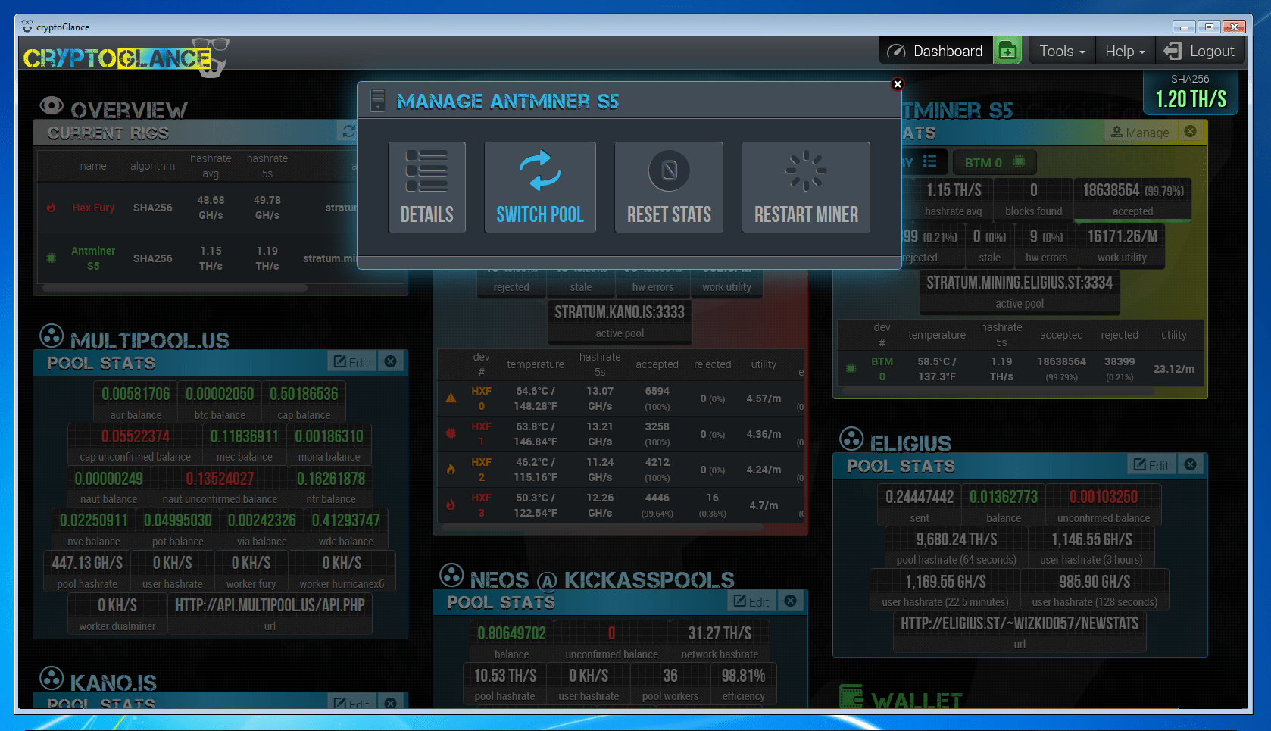This screenshot has height=731, width=1271.
Task: Remove the Eligius pool panel
Action: (x=1191, y=464)
